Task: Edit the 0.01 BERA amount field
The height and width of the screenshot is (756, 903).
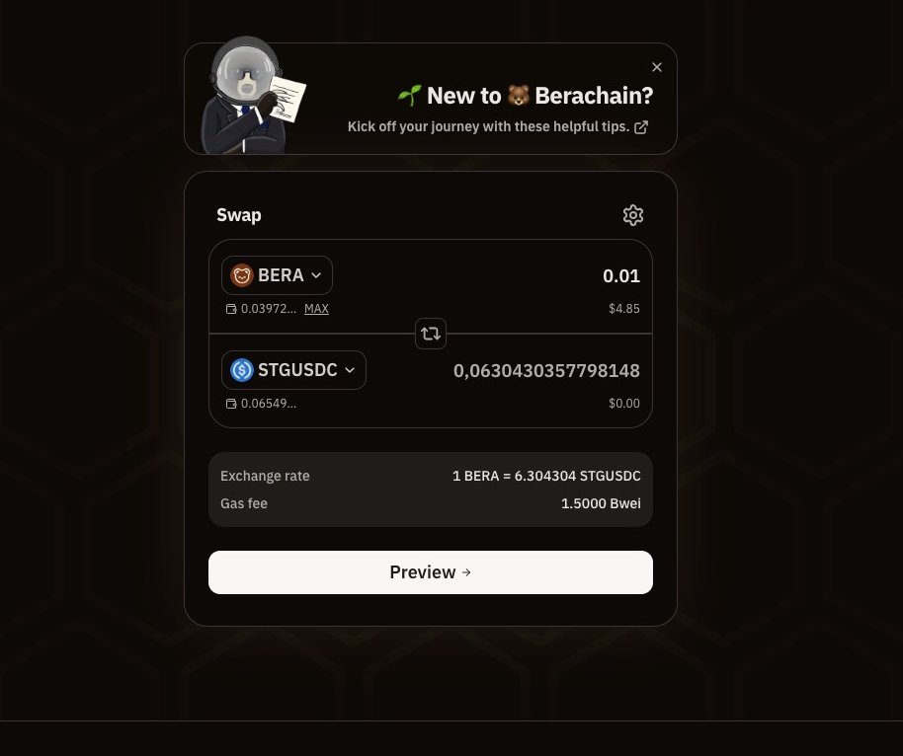Action: 621,276
